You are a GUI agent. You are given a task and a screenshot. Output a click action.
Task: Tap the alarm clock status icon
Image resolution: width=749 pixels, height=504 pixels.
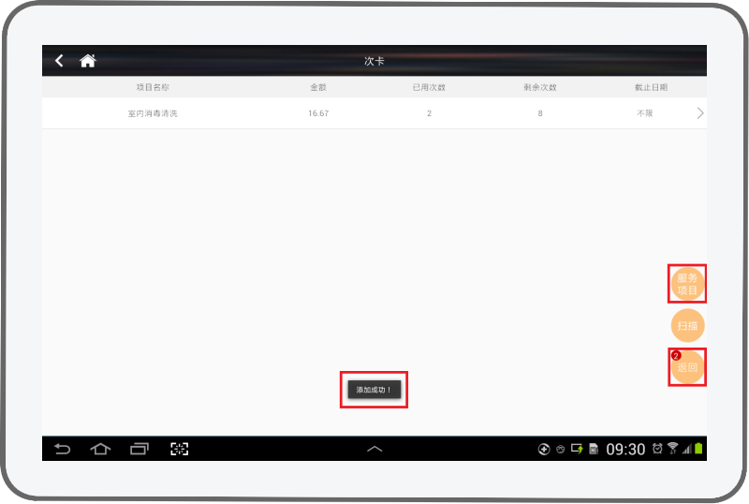coord(658,449)
